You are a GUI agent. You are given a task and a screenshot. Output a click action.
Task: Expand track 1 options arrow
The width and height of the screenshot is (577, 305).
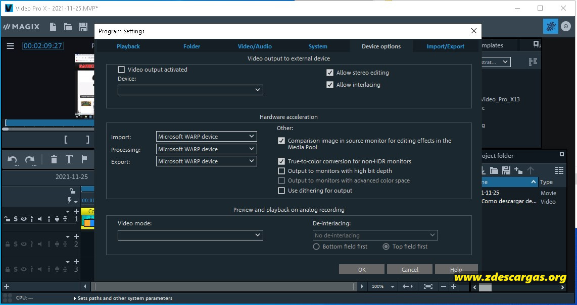(x=68, y=211)
